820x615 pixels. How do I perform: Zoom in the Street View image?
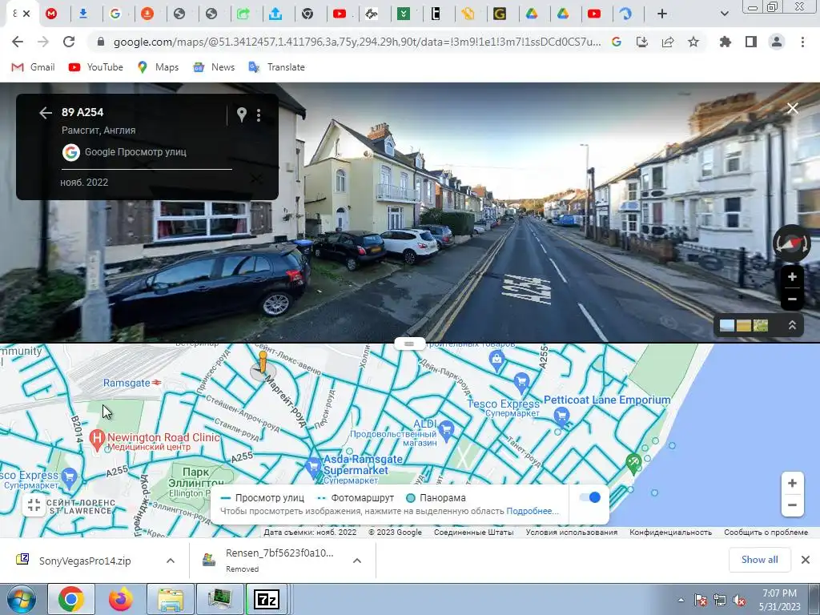(792, 276)
